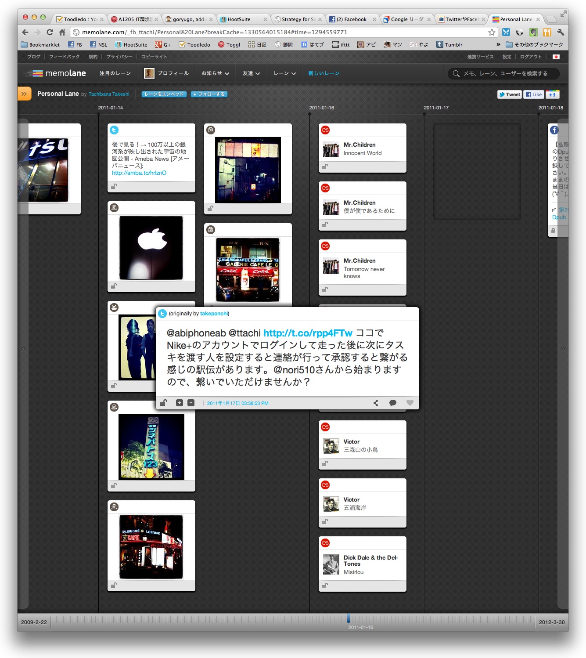Click the plus icon in tweet popup
This screenshot has width=586, height=658.
point(179,403)
